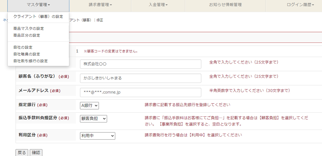Screen dimensions: 322x156
Task: Click the furigana field かぶしきかいしゃまる
Action: point(140,78)
